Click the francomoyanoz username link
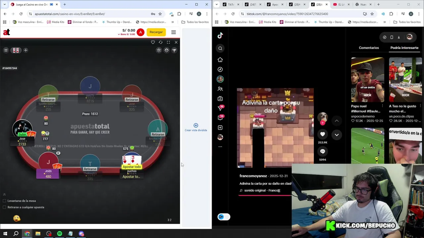 click(x=253, y=176)
